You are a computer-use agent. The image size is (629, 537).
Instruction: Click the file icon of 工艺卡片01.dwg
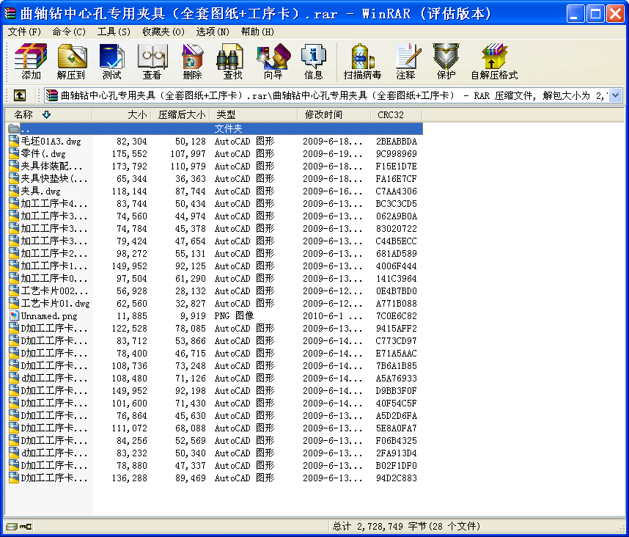click(x=14, y=304)
